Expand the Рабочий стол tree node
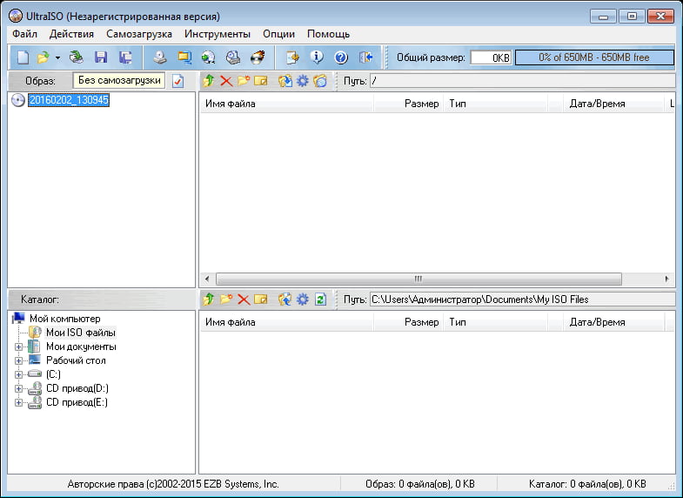Viewport: 683px width, 498px height. coord(18,360)
